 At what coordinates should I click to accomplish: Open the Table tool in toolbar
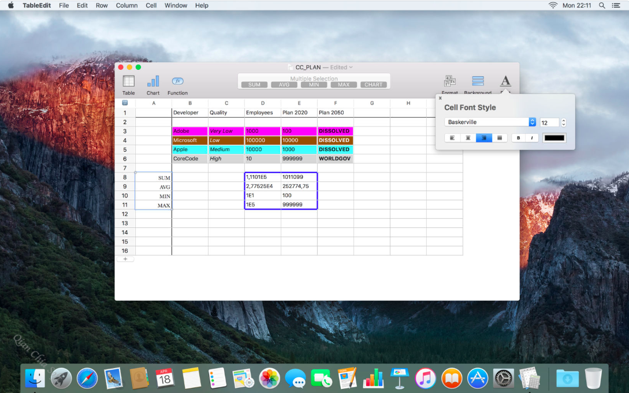point(128,85)
